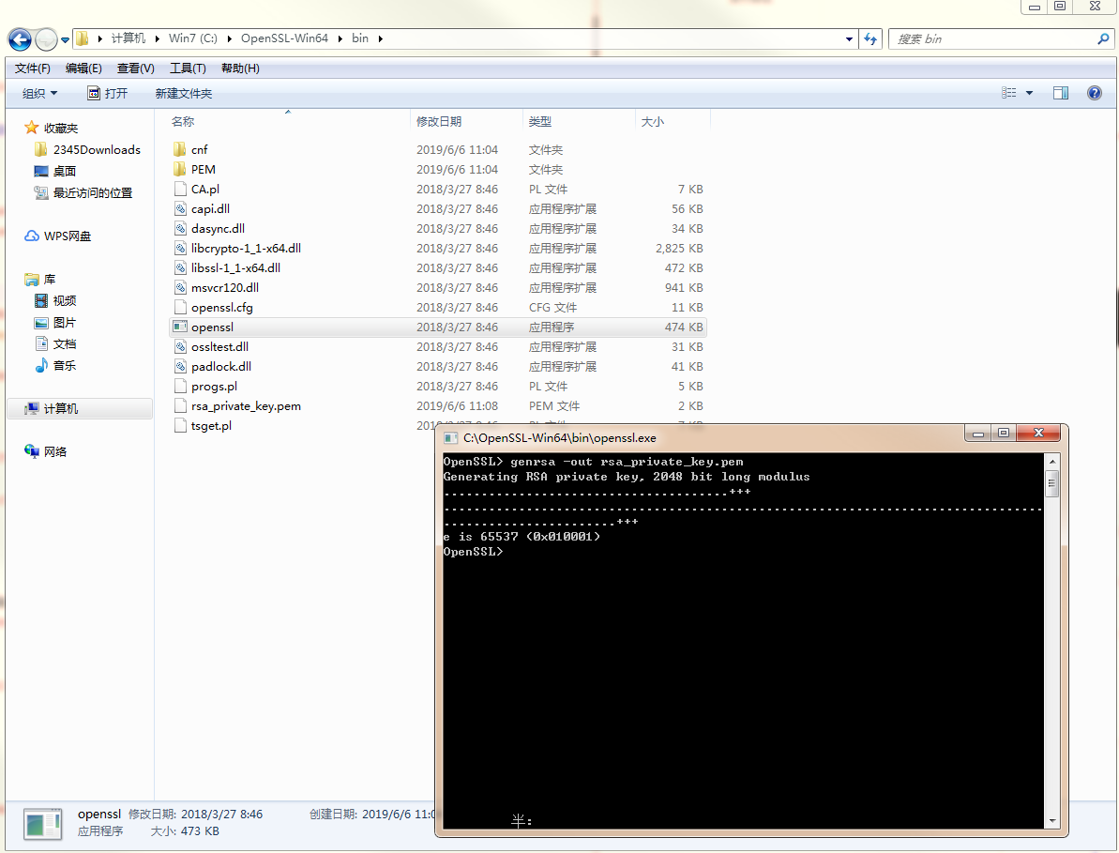1119x853 pixels.
Task: Click the Back navigation arrow button
Action: click(x=21, y=39)
